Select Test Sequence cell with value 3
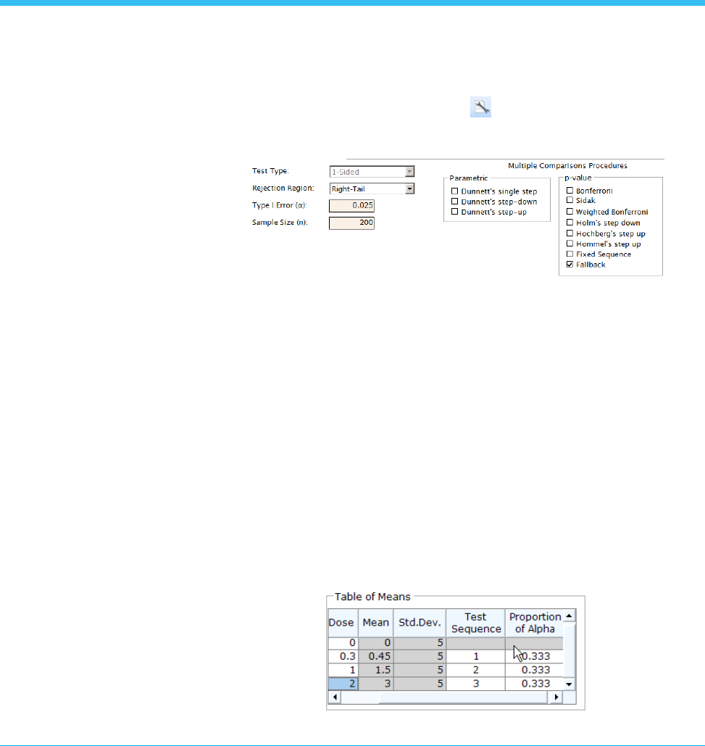This screenshot has height=746, width=705. click(x=475, y=684)
